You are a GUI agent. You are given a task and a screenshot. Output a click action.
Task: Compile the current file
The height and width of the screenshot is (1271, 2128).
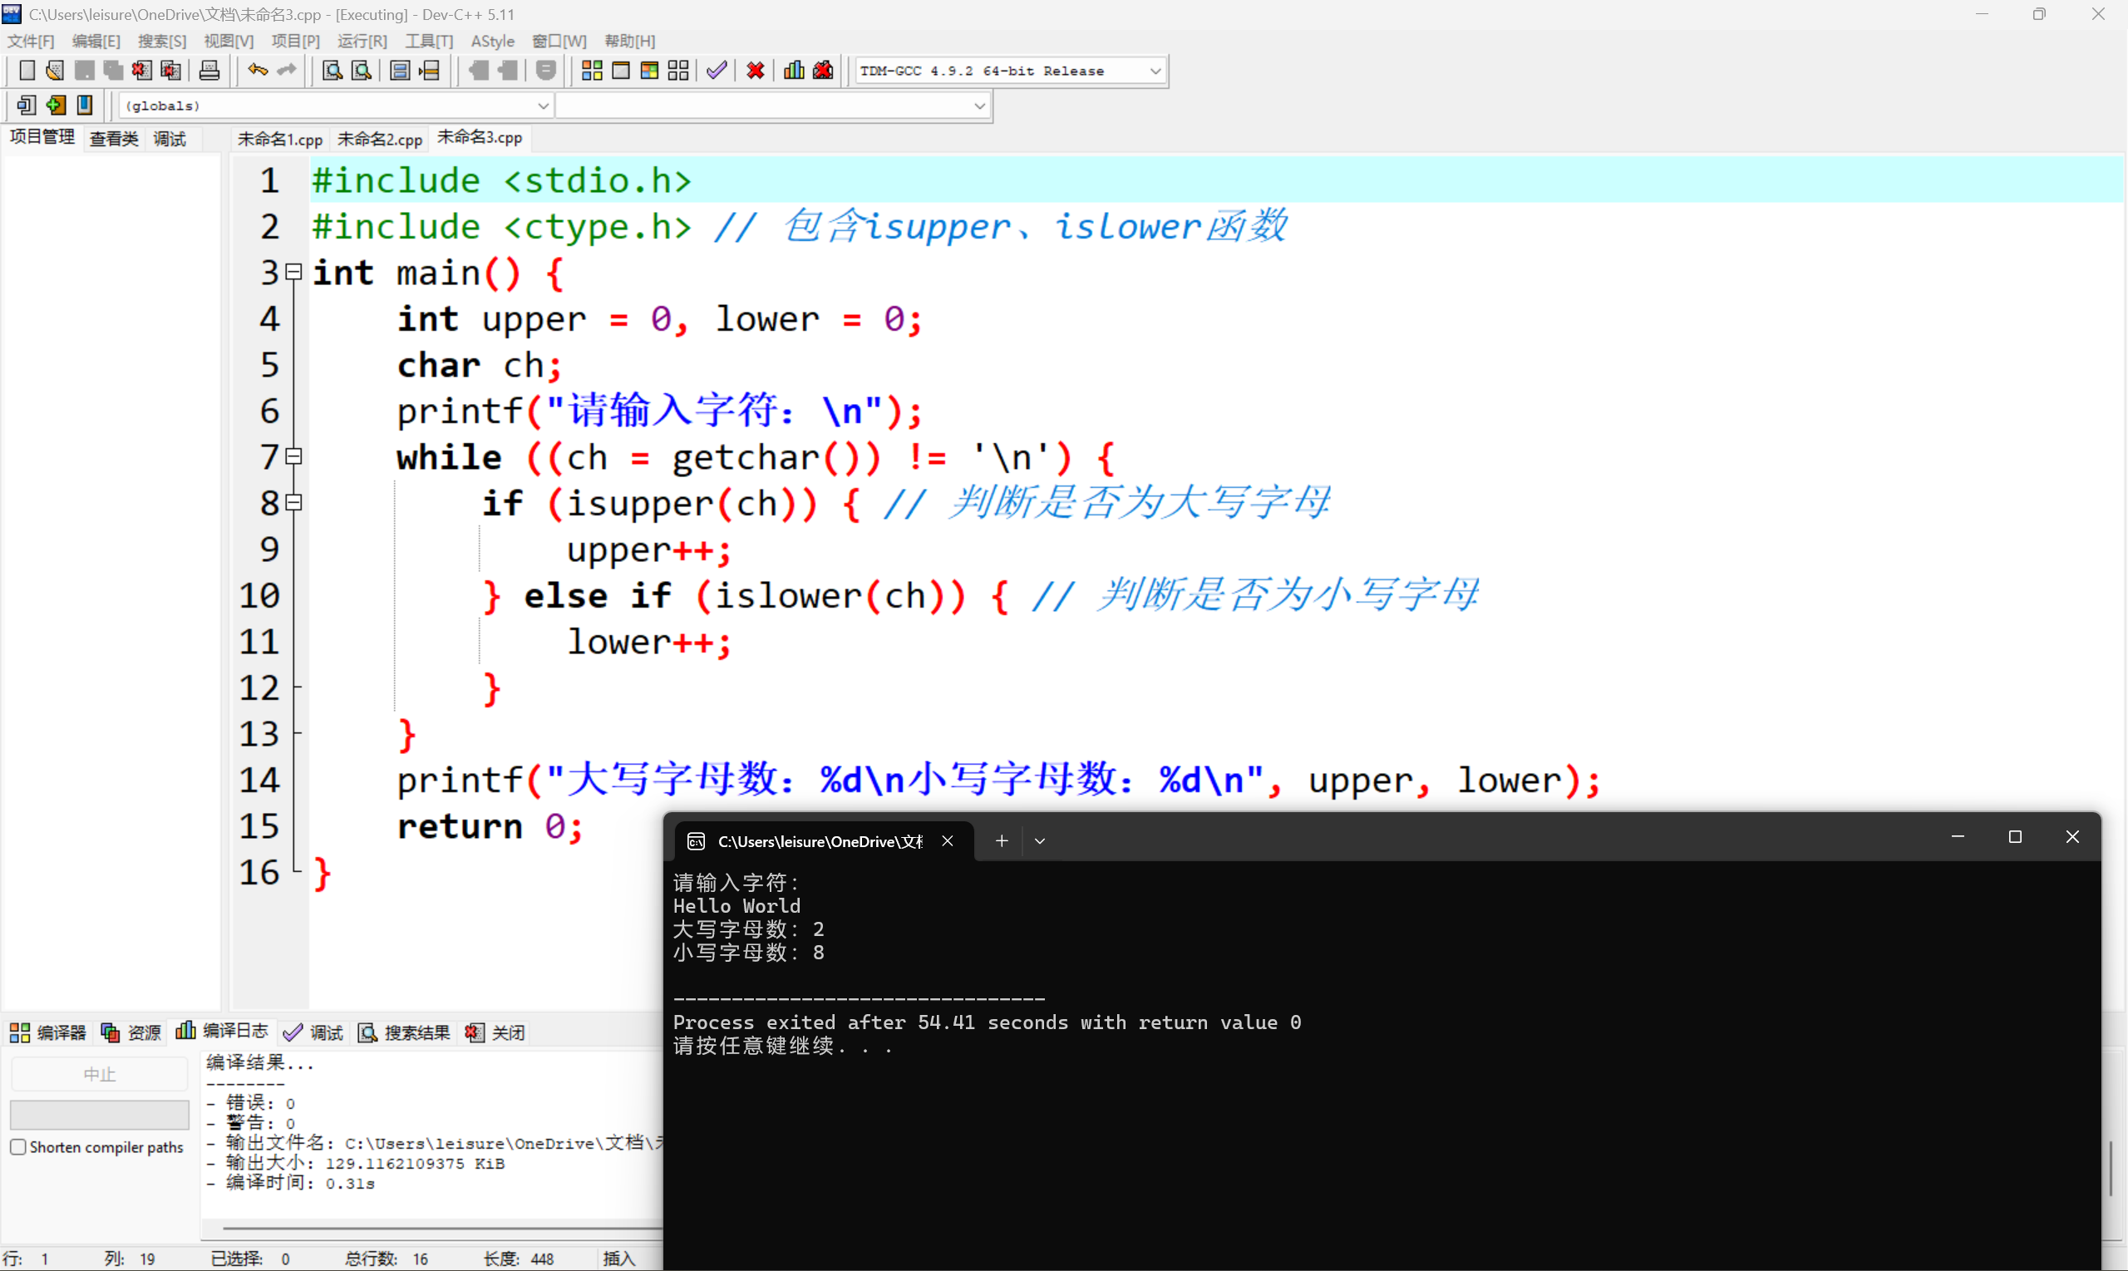tap(591, 70)
